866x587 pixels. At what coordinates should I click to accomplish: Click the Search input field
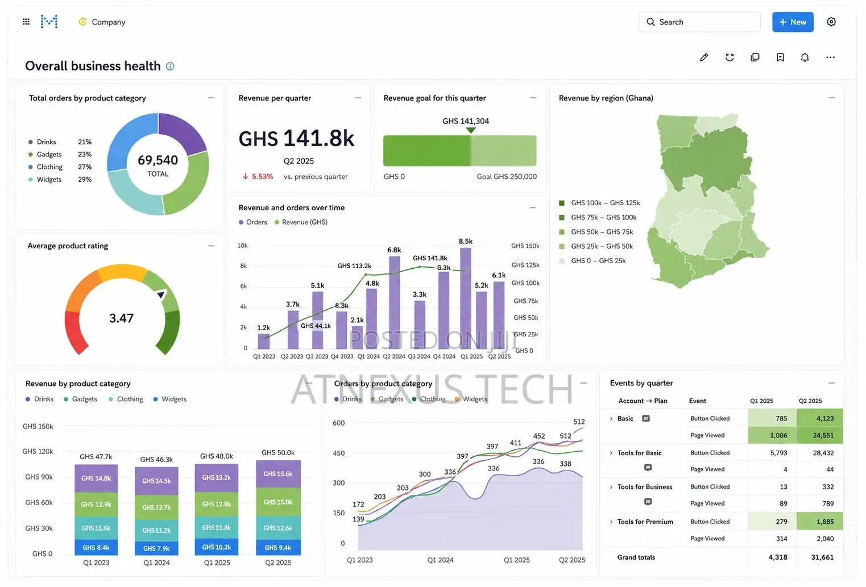point(699,22)
